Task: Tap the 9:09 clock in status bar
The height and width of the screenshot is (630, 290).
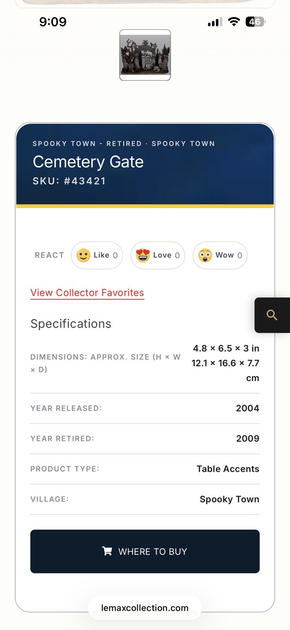Action: coord(53,22)
